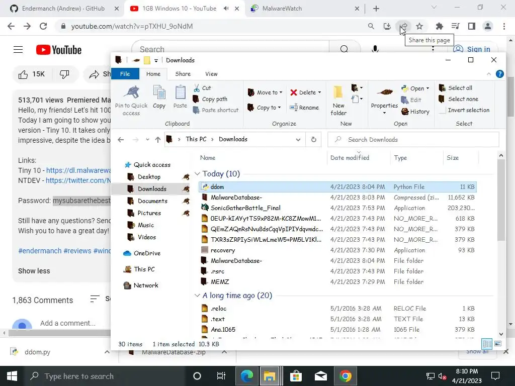Collapse A long time ago (20) group

click(x=197, y=296)
